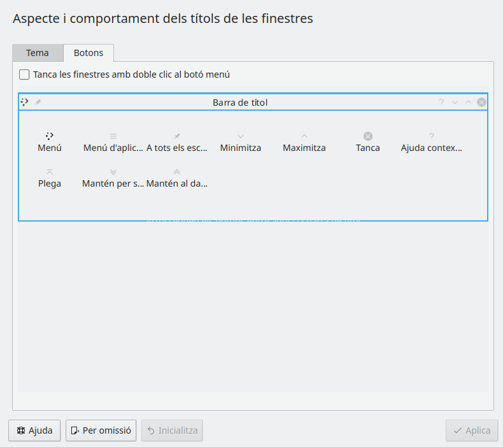Click the Inicialitza button
Screen dimensions: 503x447
coord(172,430)
